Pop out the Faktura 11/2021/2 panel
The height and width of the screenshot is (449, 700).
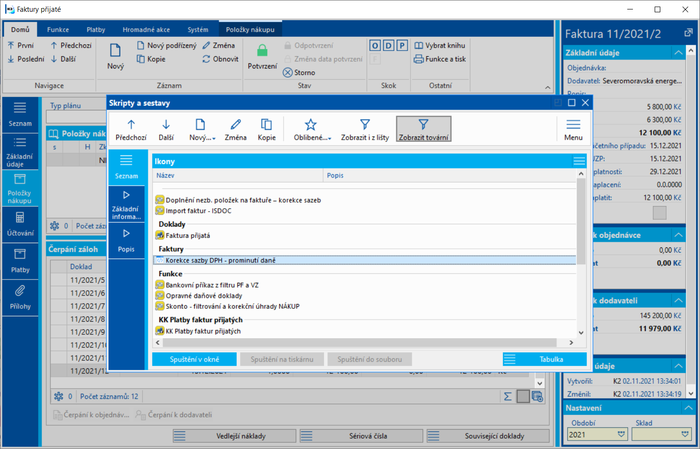click(688, 33)
